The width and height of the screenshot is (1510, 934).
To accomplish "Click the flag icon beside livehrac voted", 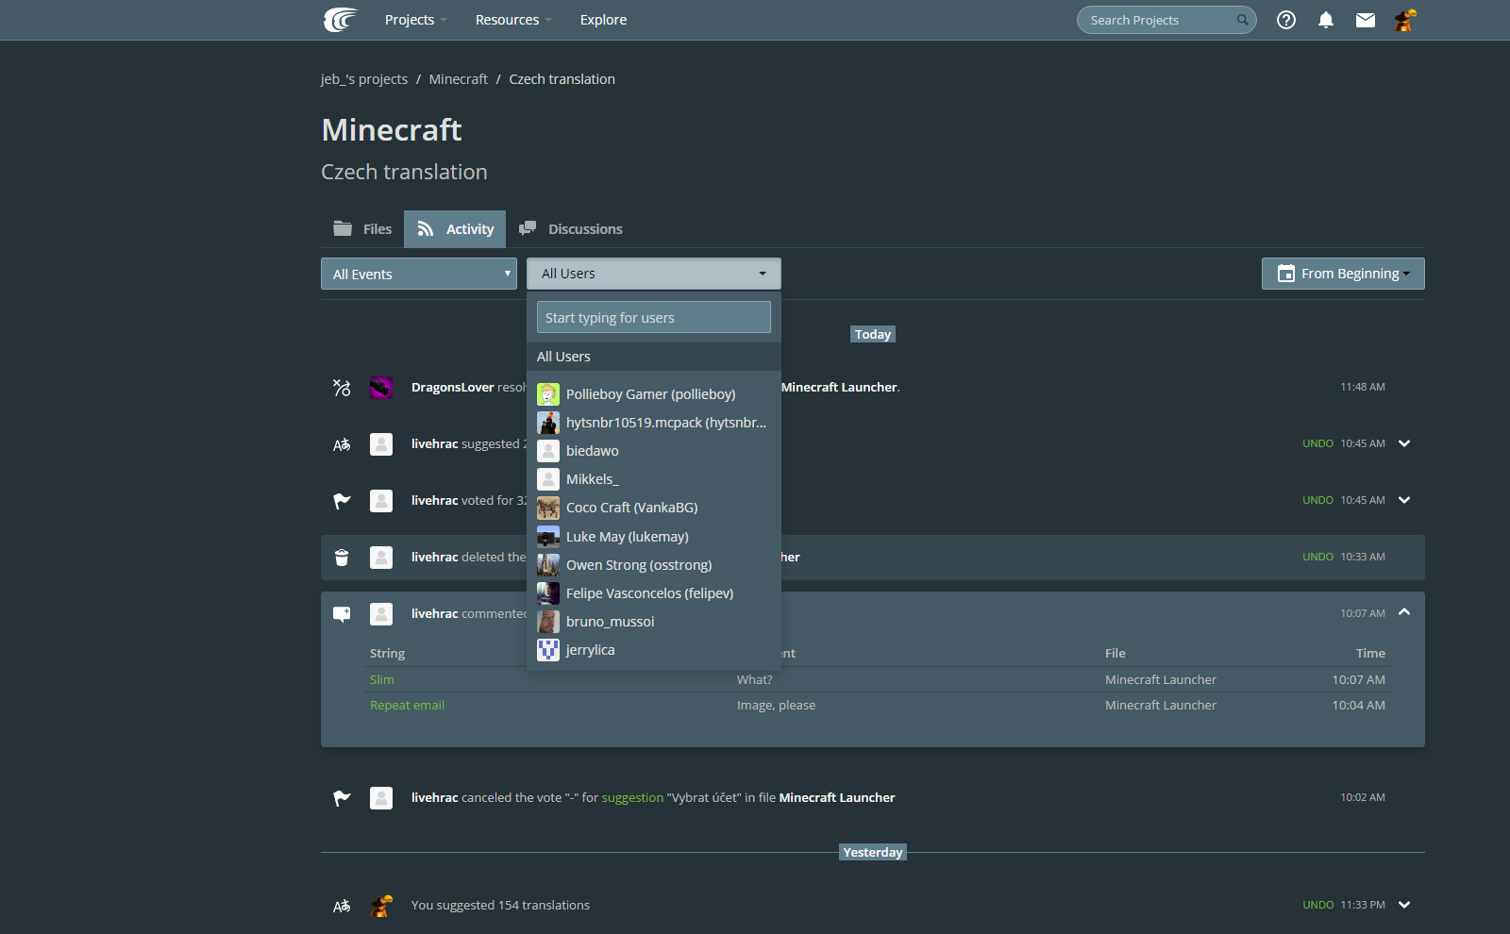I will pos(342,501).
